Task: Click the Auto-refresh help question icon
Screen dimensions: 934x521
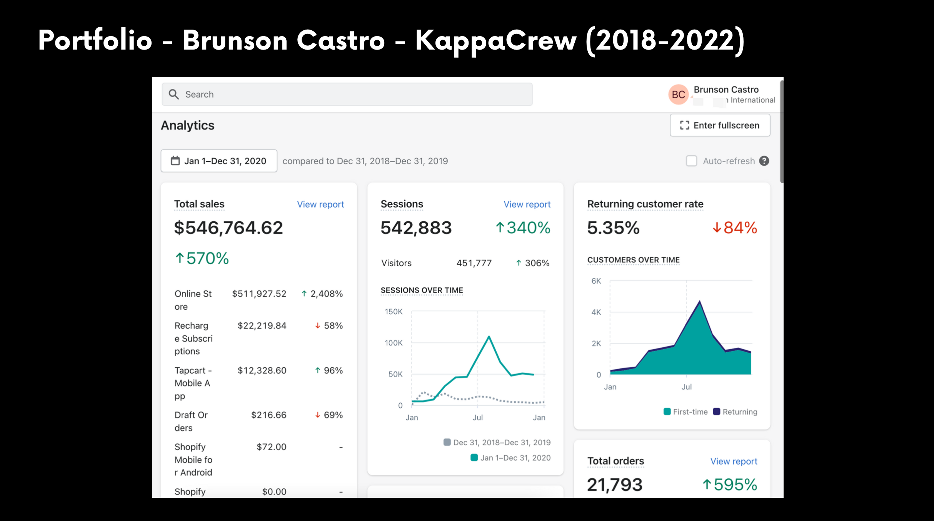Action: pyautogui.click(x=764, y=161)
